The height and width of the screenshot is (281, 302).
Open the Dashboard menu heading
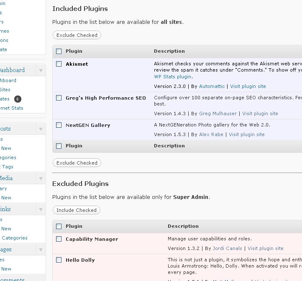(x=12, y=70)
